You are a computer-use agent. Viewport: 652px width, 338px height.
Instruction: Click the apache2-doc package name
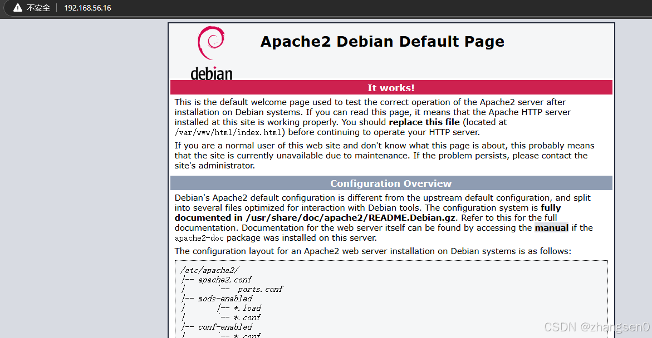pyautogui.click(x=199, y=238)
